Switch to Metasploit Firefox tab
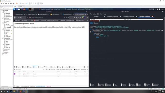165x93 pixels. pyautogui.click(x=68, y=14)
